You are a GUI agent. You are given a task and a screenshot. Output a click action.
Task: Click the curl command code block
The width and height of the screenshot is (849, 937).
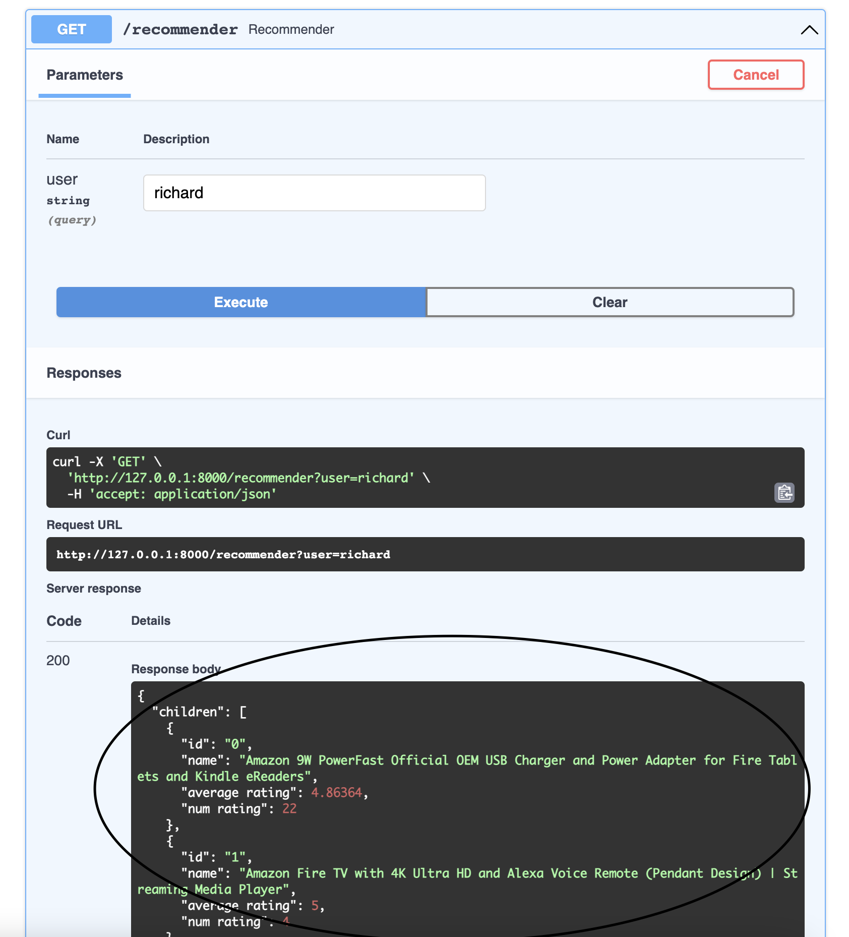pos(426,478)
